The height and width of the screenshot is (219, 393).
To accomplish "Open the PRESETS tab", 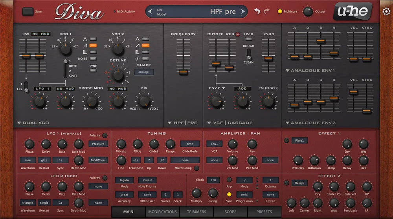I will pos(264,212).
